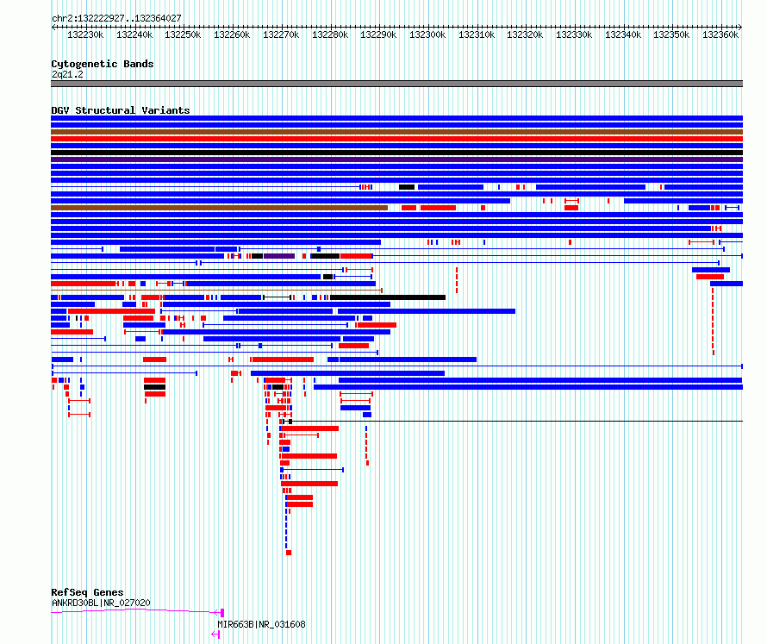Select the MIR663B pink arrow glyph
The width and height of the screenshot is (767, 644).
click(215, 635)
